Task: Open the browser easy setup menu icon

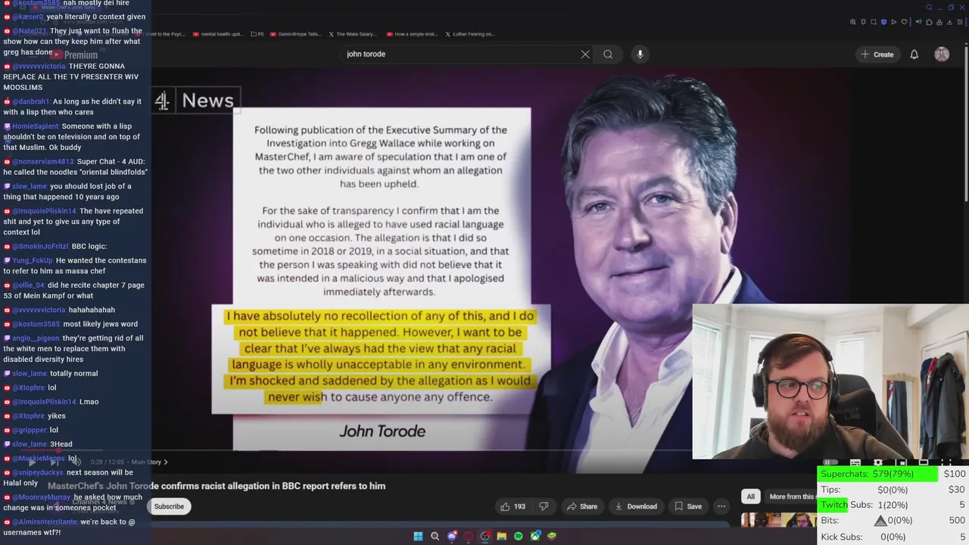Action: tap(960, 22)
